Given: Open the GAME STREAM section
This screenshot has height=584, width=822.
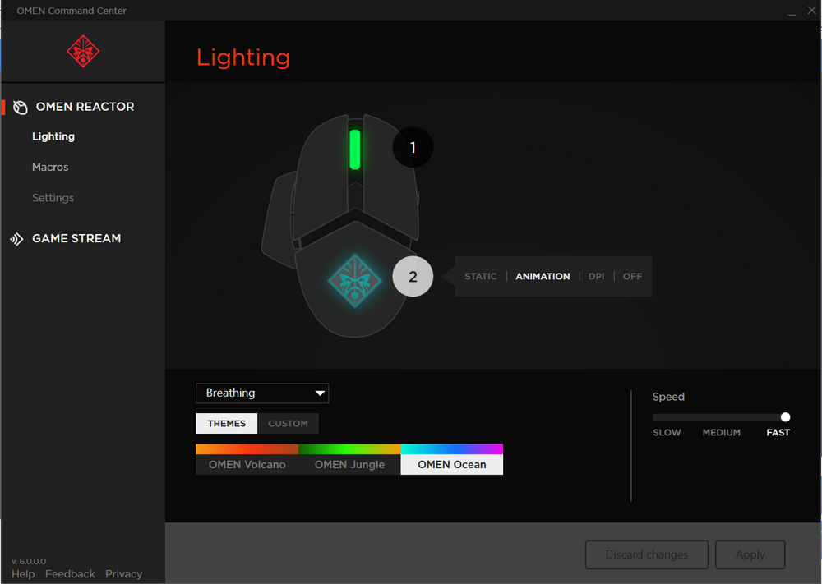Looking at the screenshot, I should (76, 239).
